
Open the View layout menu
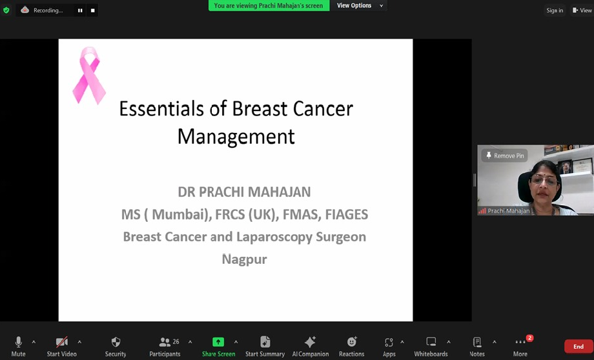pyautogui.click(x=581, y=10)
